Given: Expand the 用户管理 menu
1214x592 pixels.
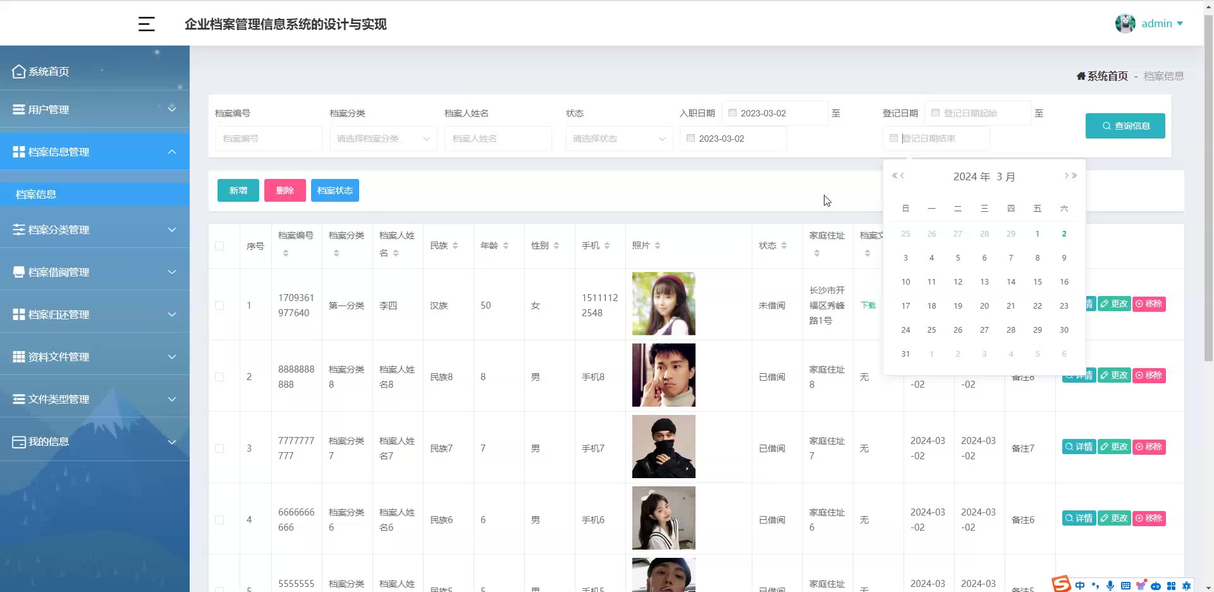Looking at the screenshot, I should click(x=95, y=109).
